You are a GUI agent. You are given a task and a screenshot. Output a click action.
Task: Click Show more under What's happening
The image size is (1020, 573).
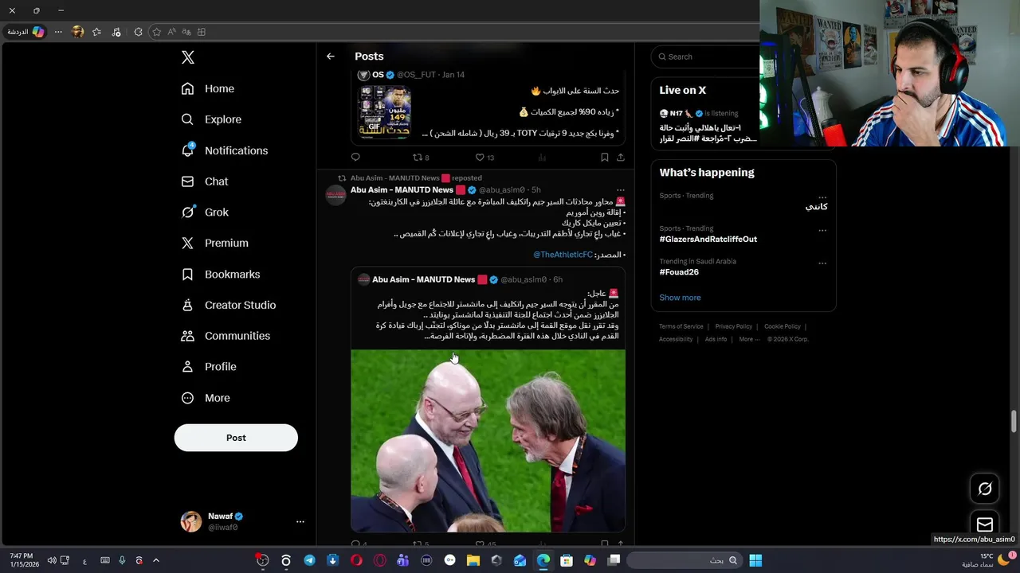tap(680, 298)
